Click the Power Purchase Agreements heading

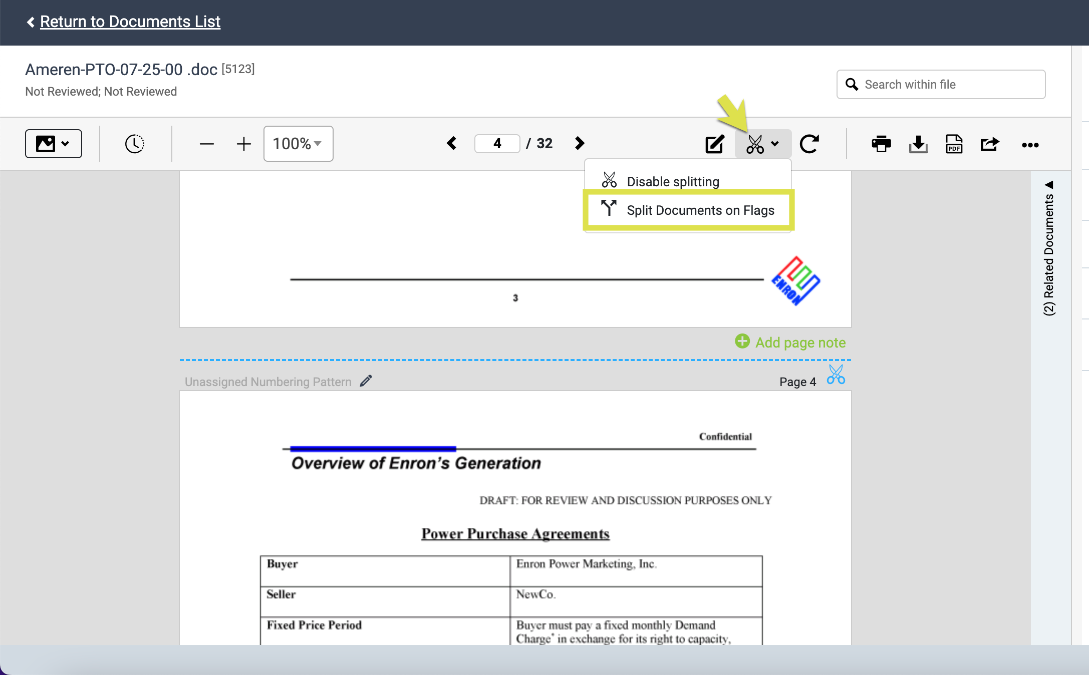(515, 534)
